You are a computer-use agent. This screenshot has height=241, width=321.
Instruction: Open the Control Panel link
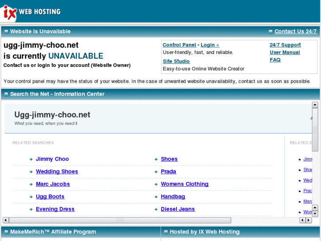coord(179,45)
